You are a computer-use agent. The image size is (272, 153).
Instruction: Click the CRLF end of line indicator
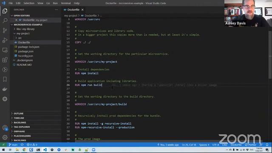225,144
